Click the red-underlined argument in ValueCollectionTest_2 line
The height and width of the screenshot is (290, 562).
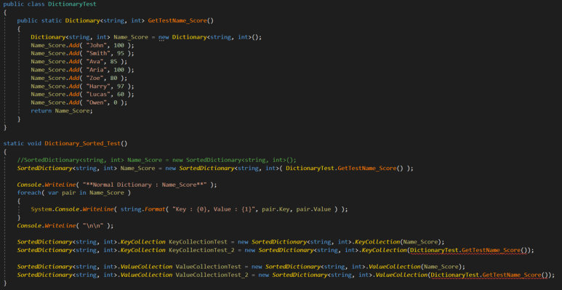point(489,275)
